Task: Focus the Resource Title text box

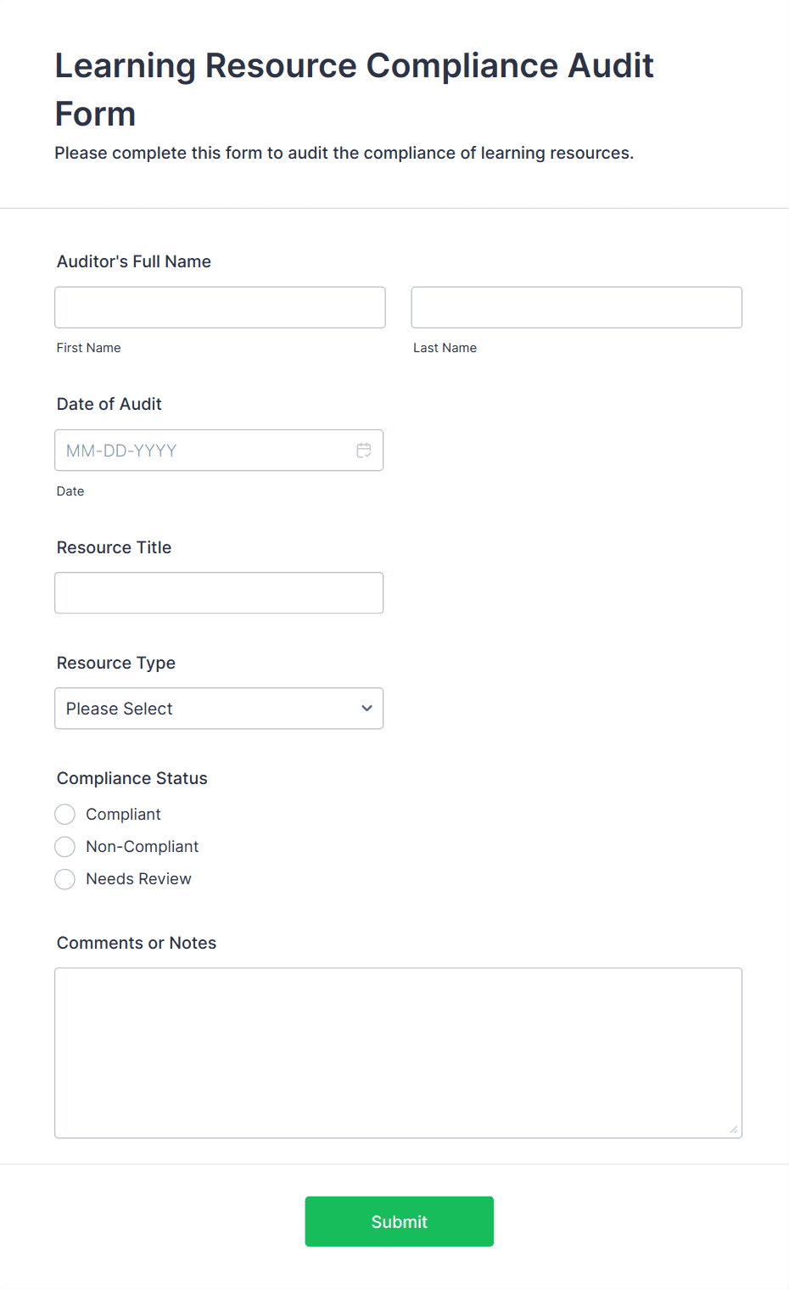Action: [x=219, y=593]
